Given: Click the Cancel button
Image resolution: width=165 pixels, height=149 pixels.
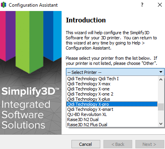Looking at the screenshot, I should pos(86,144).
